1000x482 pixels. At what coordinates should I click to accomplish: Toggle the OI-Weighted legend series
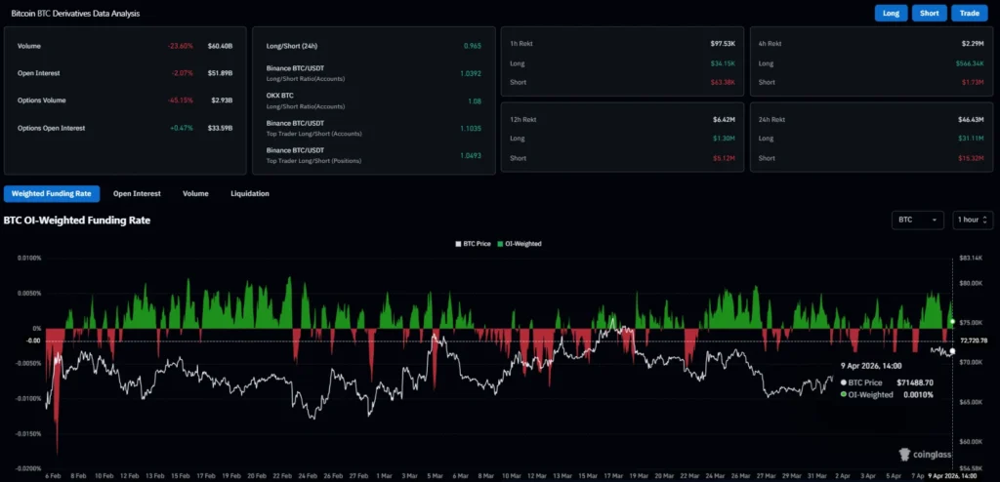521,243
